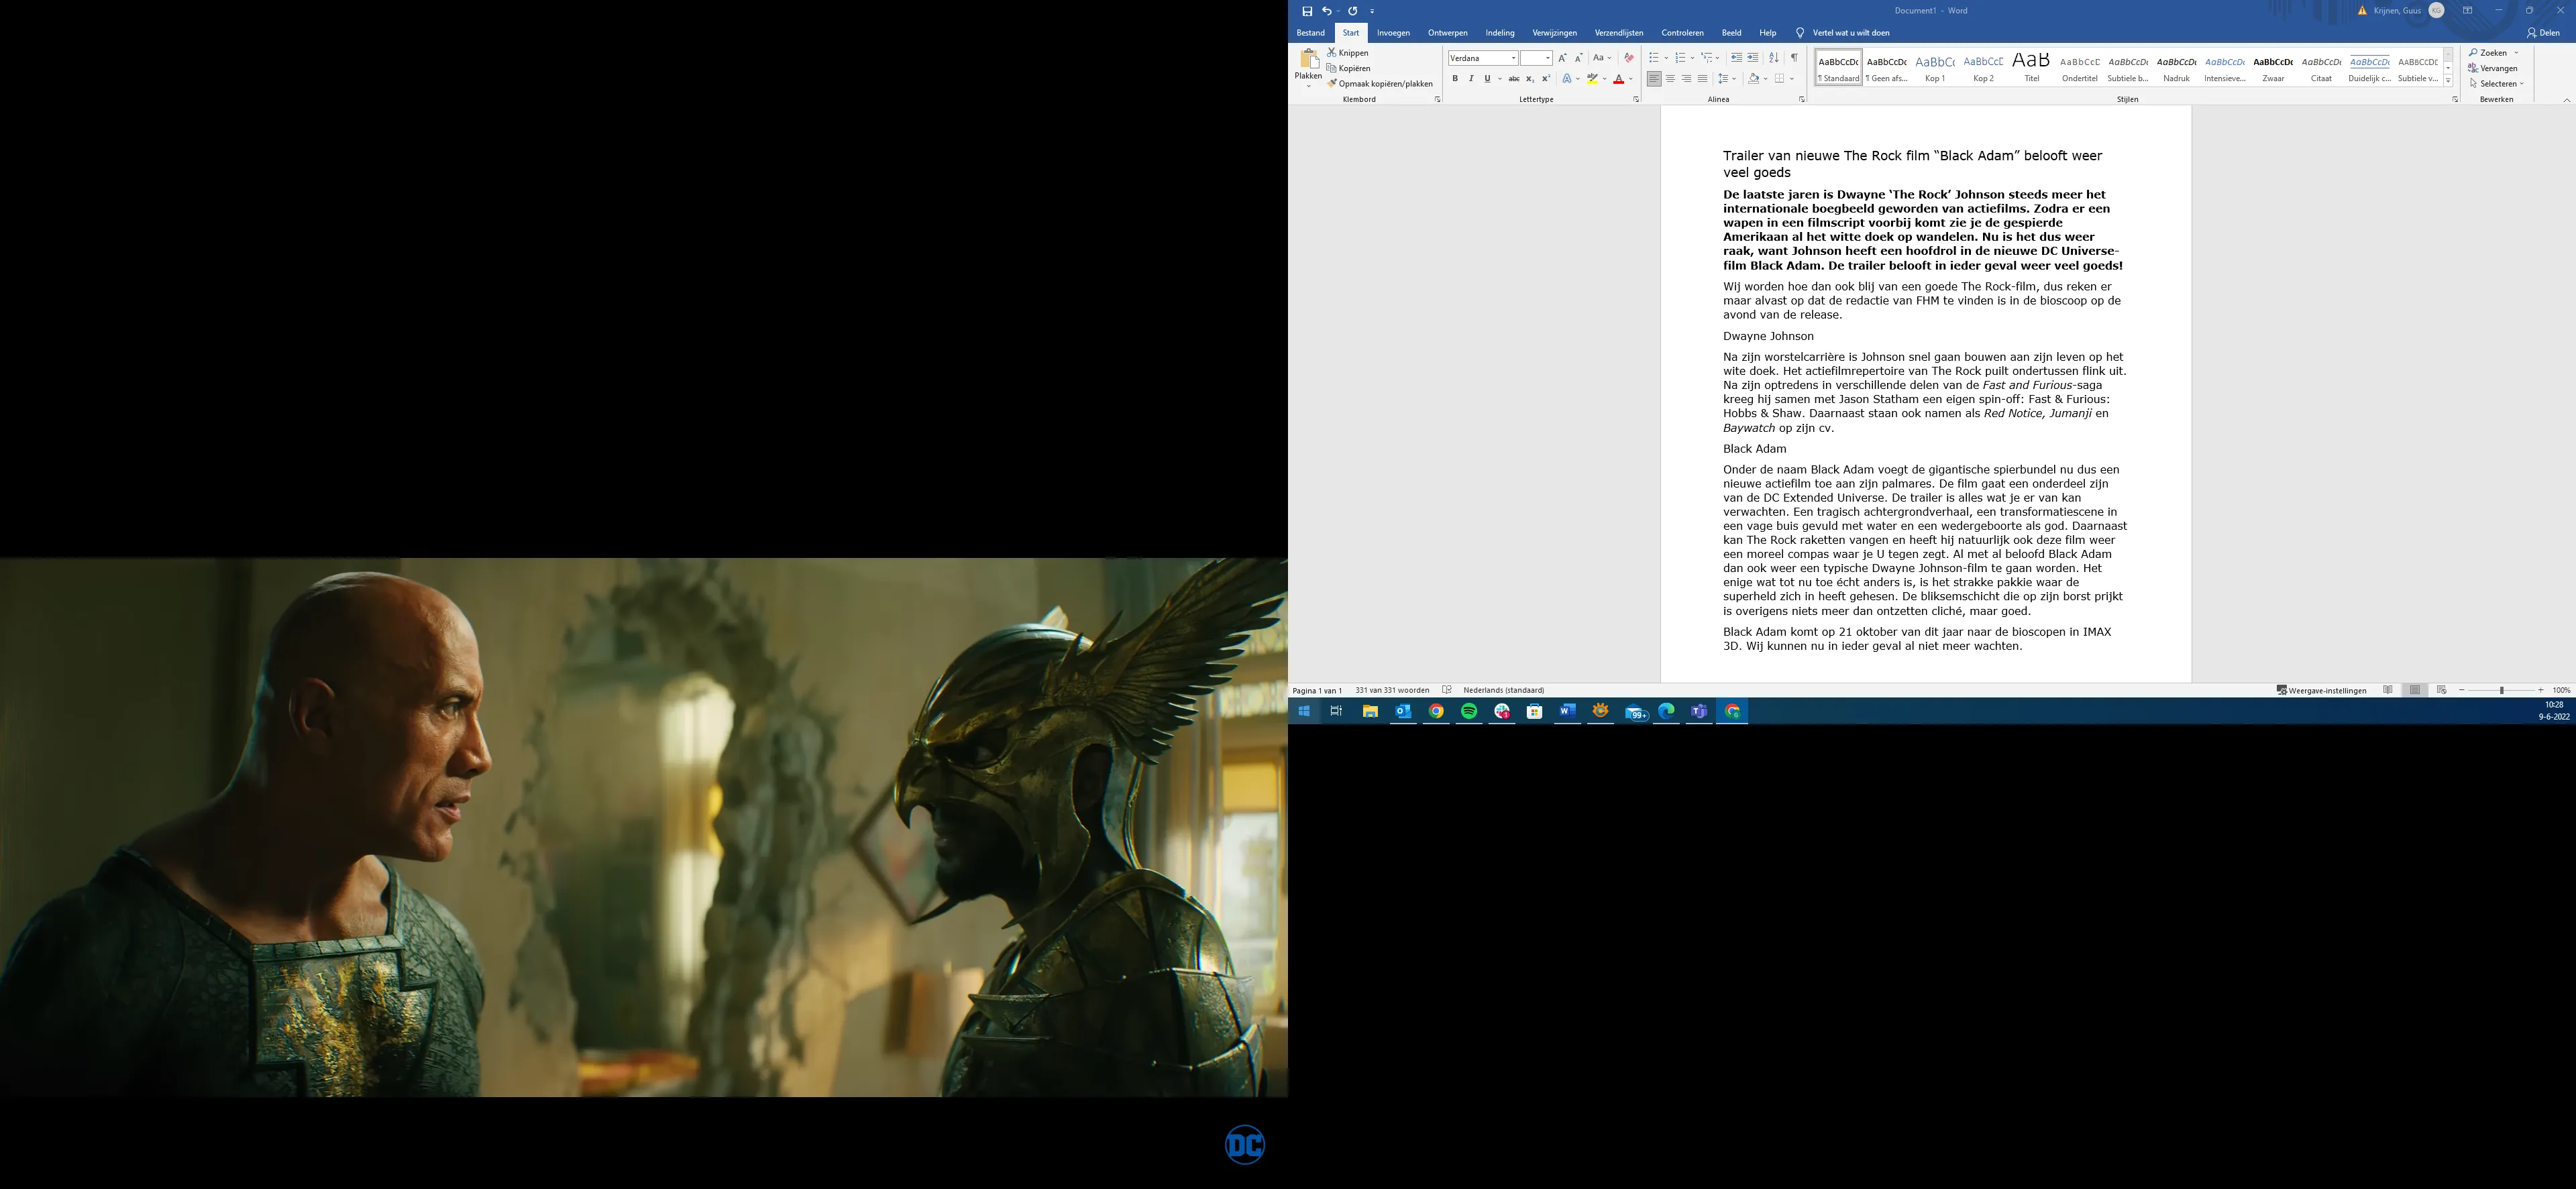The image size is (2576, 1189).
Task: Apply the Kop 1 style
Action: point(1935,67)
